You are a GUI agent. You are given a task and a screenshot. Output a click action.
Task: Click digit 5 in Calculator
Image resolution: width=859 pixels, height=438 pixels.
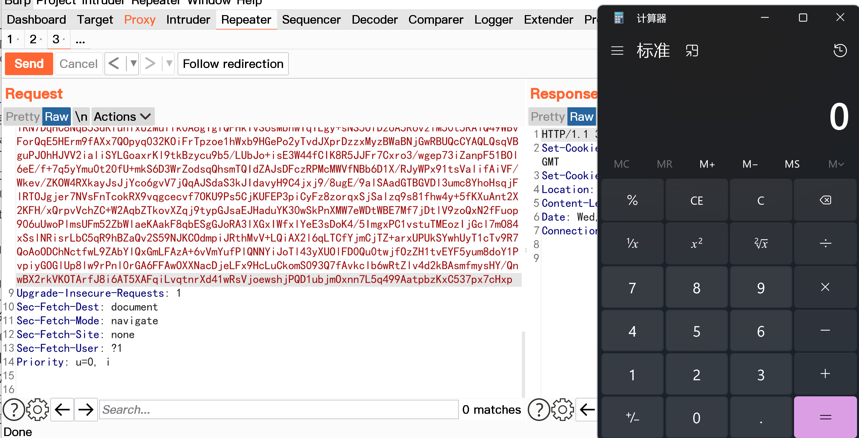coord(696,331)
